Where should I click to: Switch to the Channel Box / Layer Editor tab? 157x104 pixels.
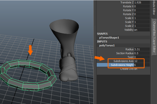tap(154, 37)
